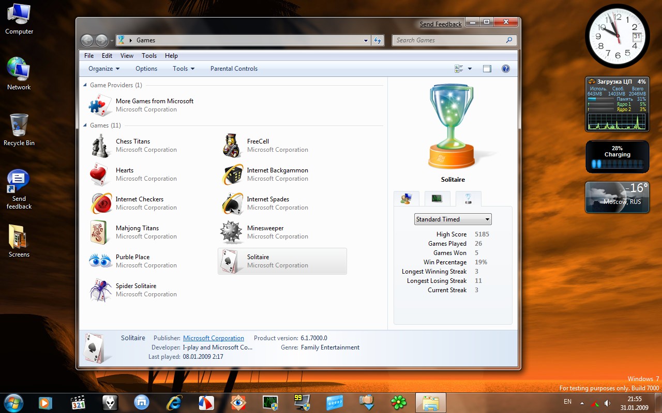This screenshot has height=413, width=662.
Task: Click the Options toolbar button
Action: pos(146,69)
